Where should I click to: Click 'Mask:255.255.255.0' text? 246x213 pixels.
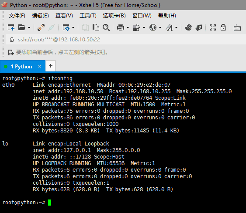pyautogui.click(x=204, y=91)
